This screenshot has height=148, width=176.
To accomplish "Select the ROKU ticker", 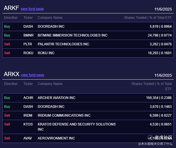I will coord(28,53).
